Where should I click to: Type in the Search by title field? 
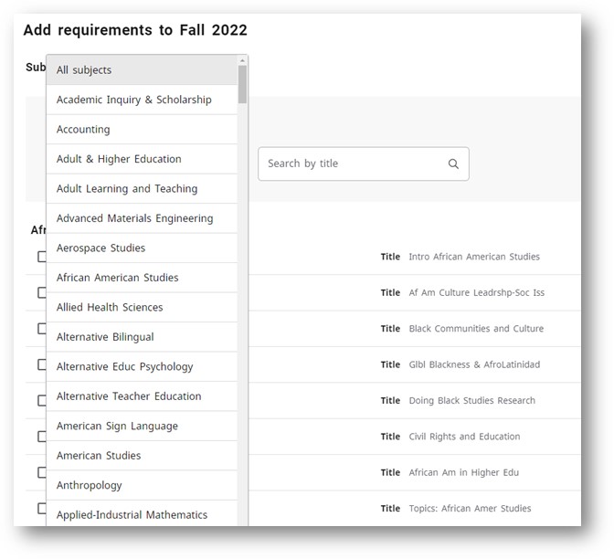(x=352, y=164)
